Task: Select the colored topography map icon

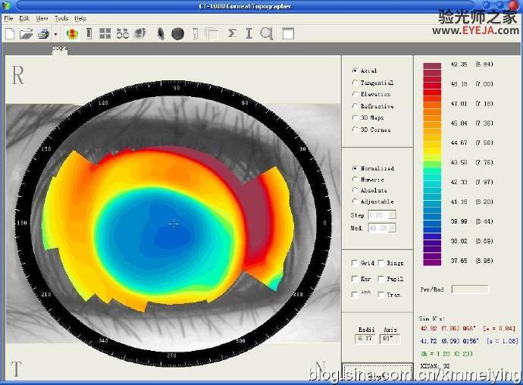Action: (x=72, y=33)
